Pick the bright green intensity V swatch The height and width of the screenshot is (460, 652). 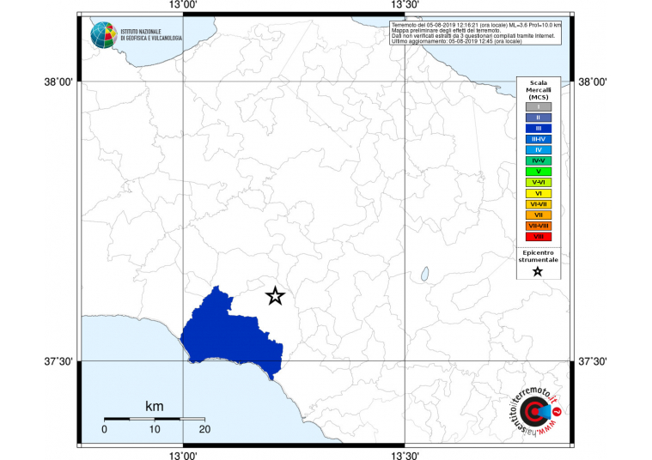tap(538, 172)
